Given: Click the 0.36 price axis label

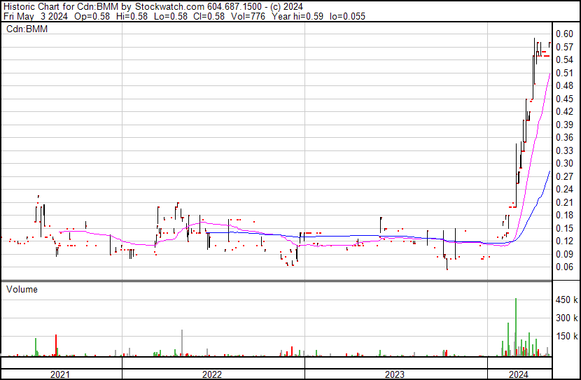Looking at the screenshot, I should point(565,137).
